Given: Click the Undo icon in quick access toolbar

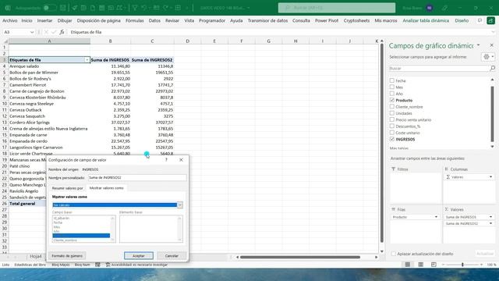Looking at the screenshot, I should (x=143, y=8).
